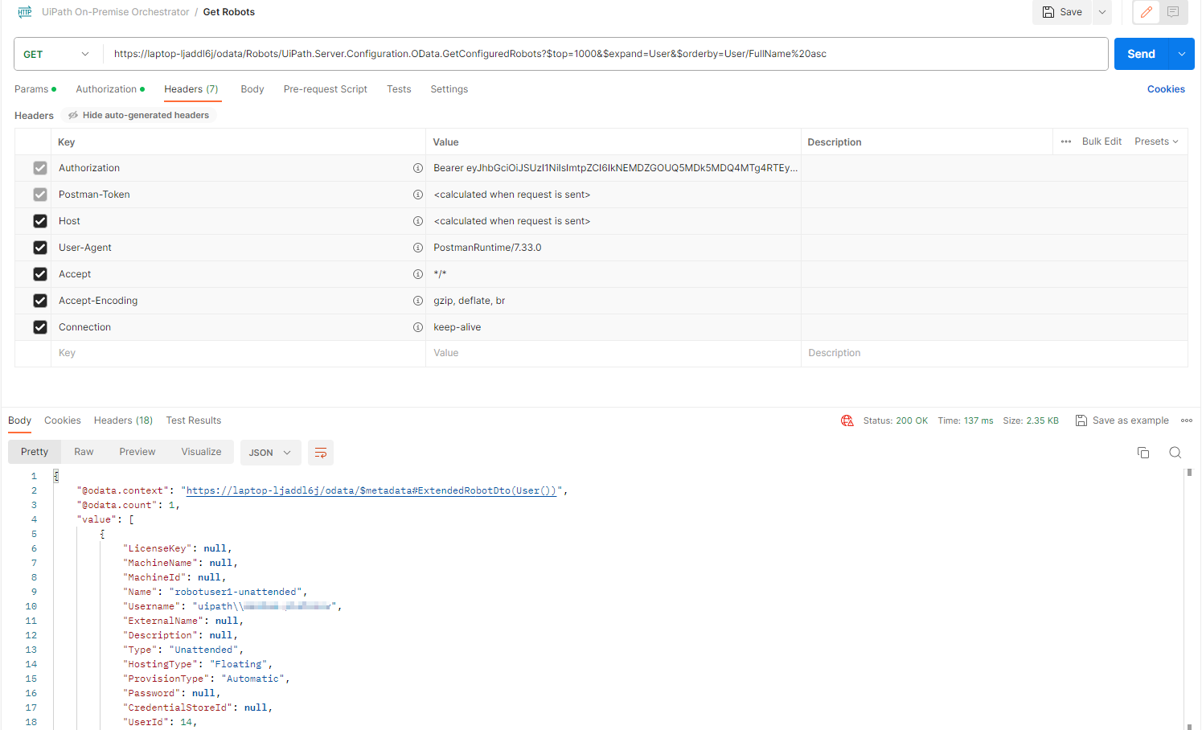1202x730 pixels.
Task: Open the Tests tab
Action: (399, 89)
